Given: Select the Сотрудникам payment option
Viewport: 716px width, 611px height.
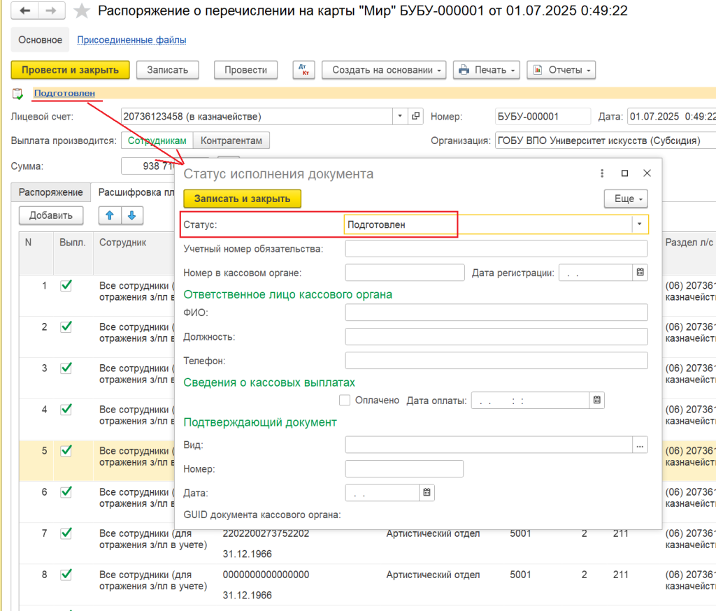Looking at the screenshot, I should pyautogui.click(x=157, y=141).
